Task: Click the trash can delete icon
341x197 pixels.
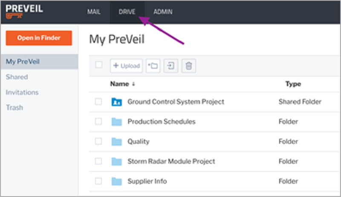Action: [188, 66]
